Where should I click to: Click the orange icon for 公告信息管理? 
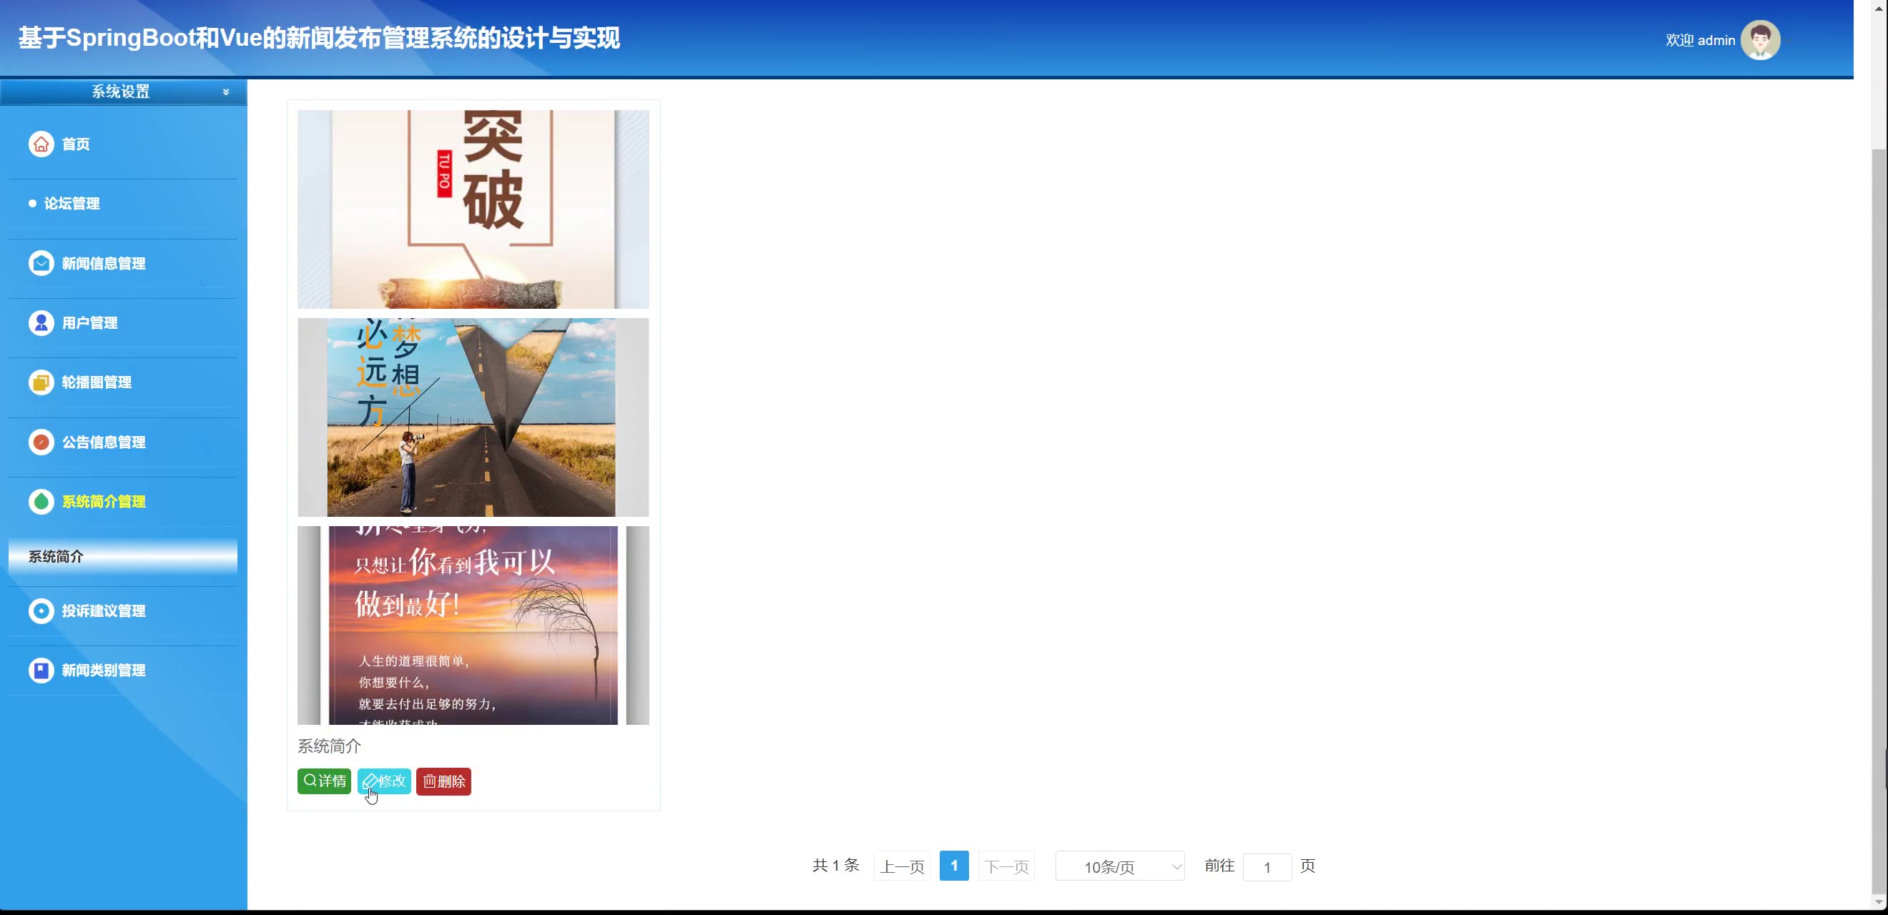coord(41,442)
